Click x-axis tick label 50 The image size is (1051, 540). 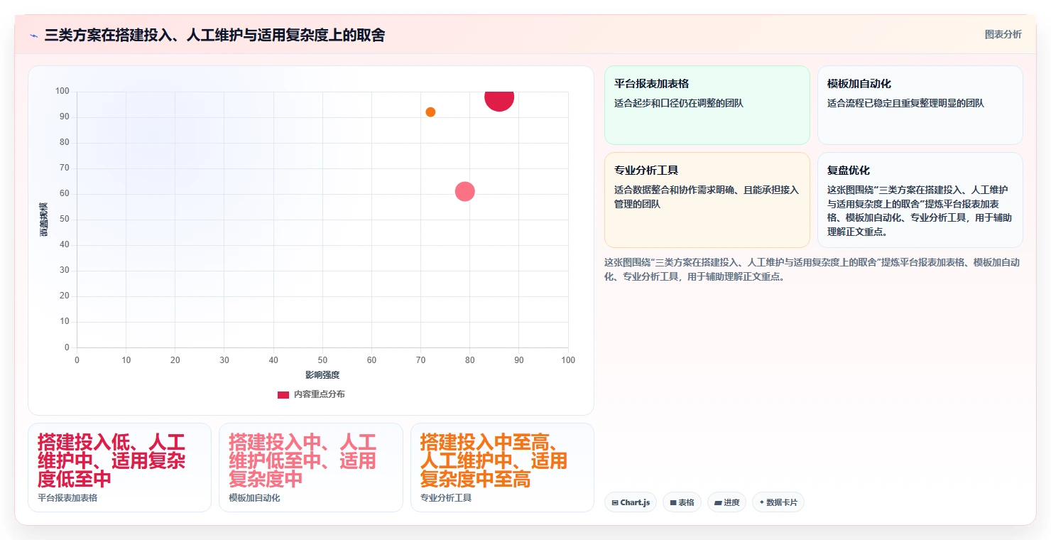322,360
